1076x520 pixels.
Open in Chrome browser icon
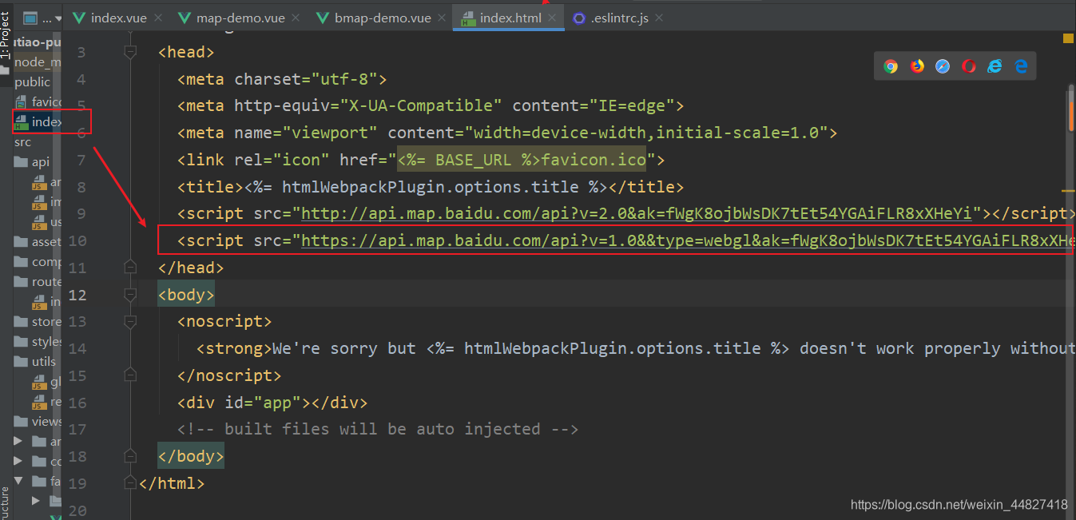(891, 66)
